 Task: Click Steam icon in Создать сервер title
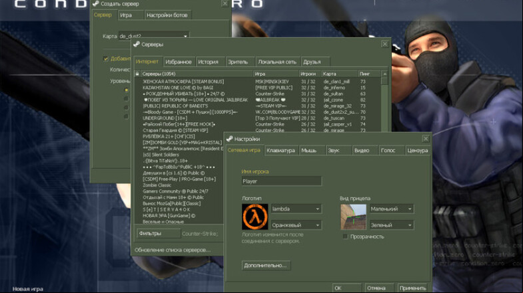click(96, 4)
